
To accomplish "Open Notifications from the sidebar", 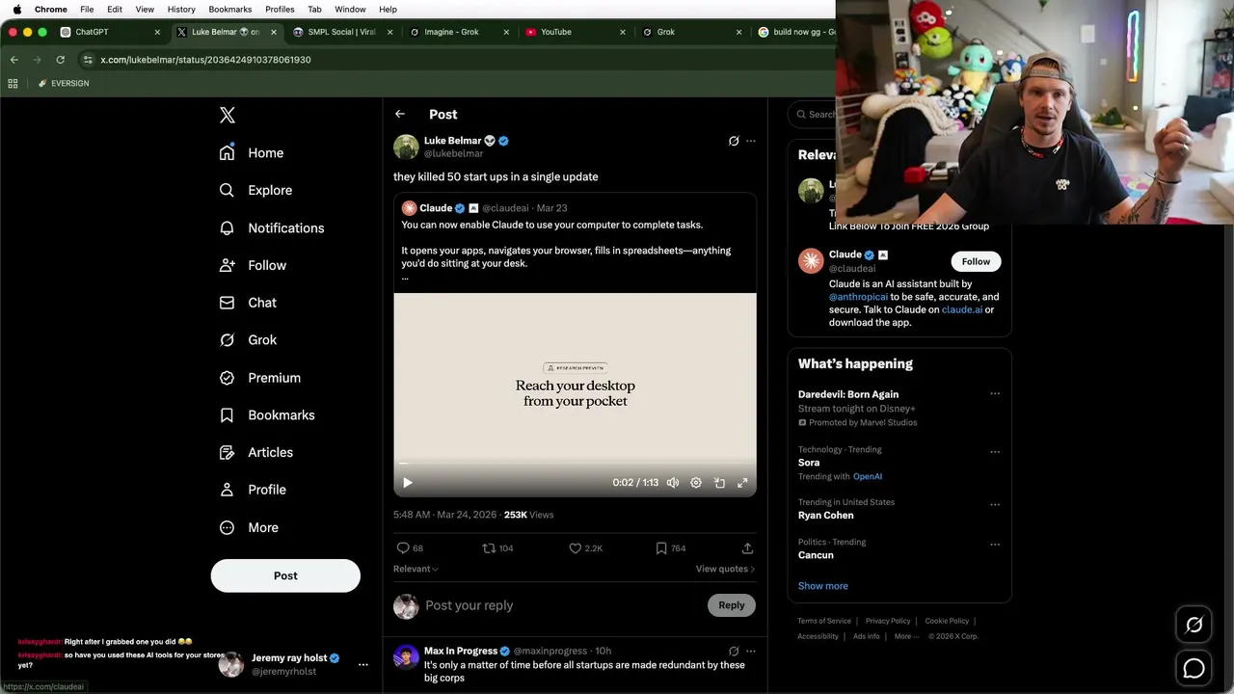I will pyautogui.click(x=272, y=228).
